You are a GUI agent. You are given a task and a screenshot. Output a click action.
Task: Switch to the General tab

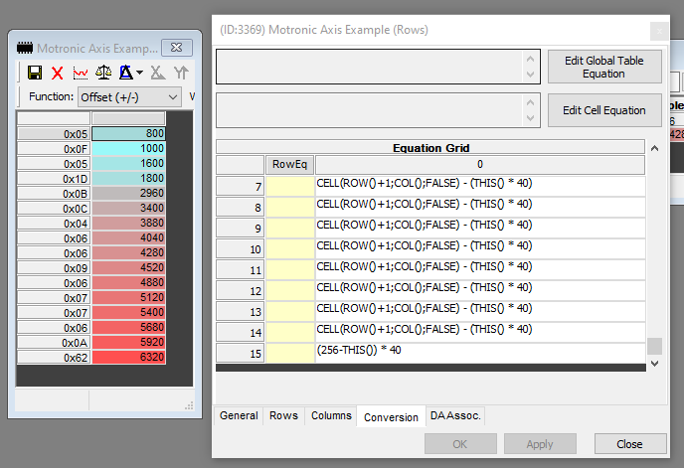(x=239, y=415)
